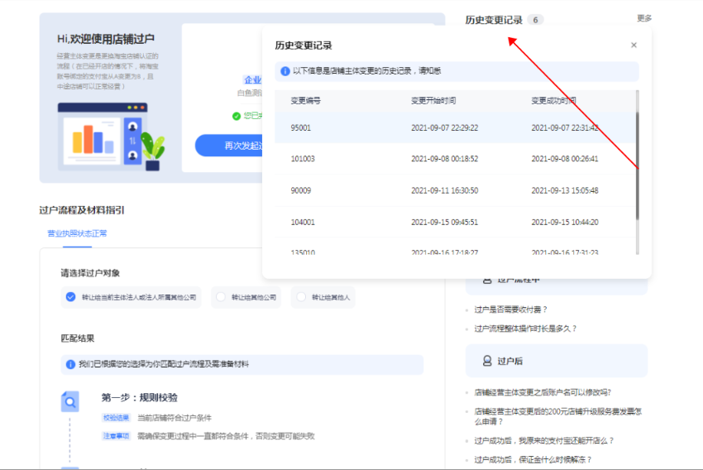This screenshot has width=703, height=470.
Task: Click start time 2021-09-07 22:29:22
Action: [444, 127]
